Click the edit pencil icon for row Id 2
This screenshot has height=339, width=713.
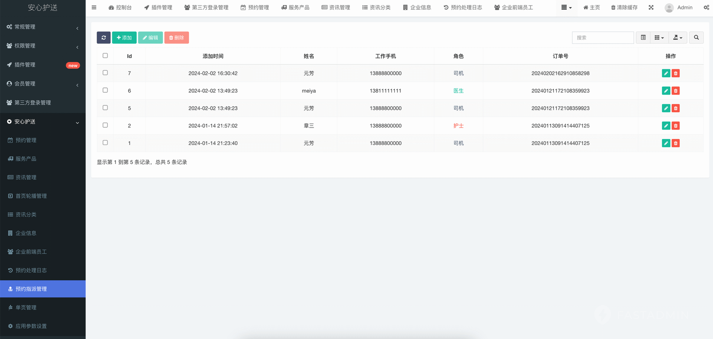tap(665, 126)
